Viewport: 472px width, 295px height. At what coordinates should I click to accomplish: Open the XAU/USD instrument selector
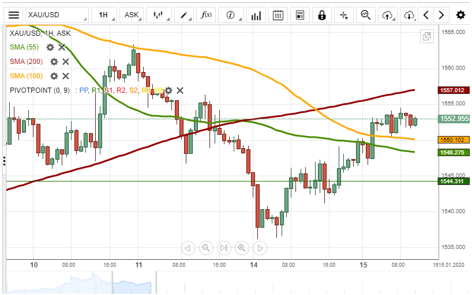pos(57,15)
